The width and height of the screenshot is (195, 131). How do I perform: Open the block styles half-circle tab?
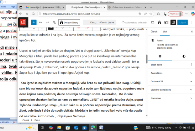(x=184, y=56)
